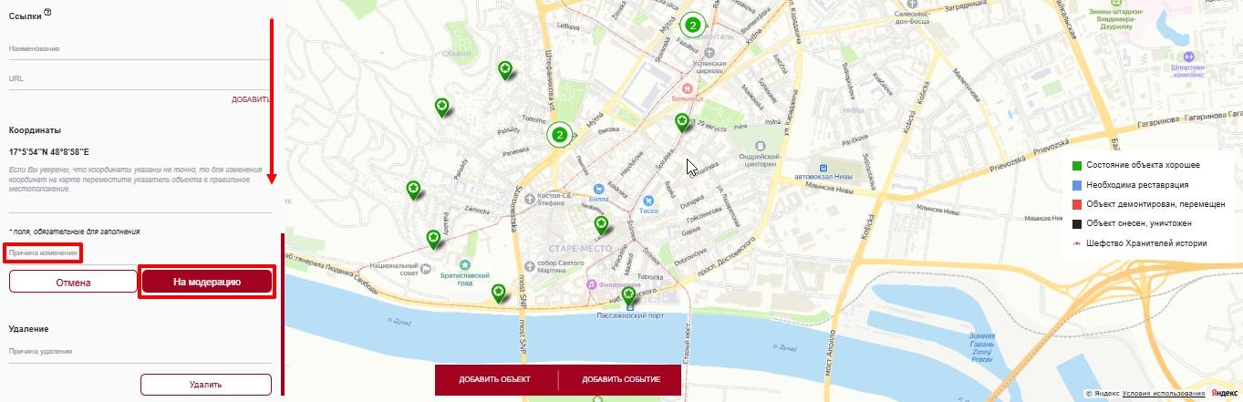1243x402 pixels.
Task: Click the green legend swatch for good condition
Action: click(1077, 165)
